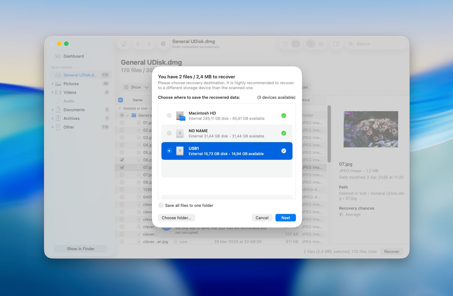Image resolution: width=453 pixels, height=296 pixels.
Task: Check the 02.jpg file checkbox
Action: [x=122, y=130]
